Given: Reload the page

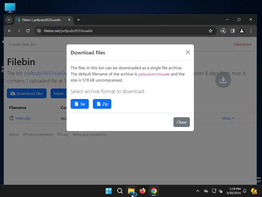Looking at the screenshot, I should coord(28,31).
